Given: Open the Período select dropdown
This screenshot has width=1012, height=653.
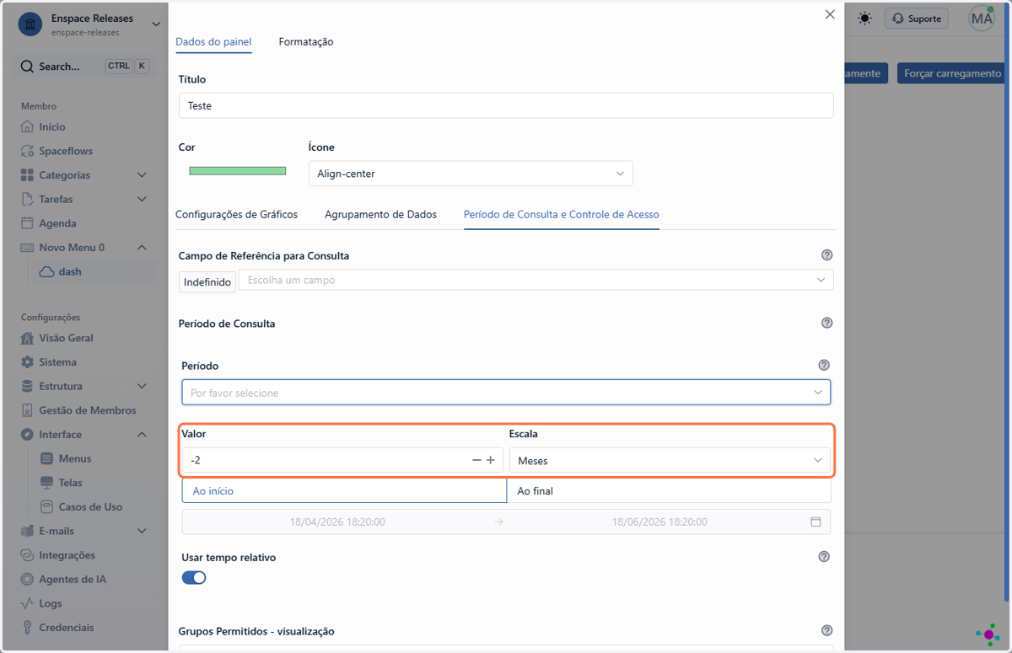Looking at the screenshot, I should (506, 393).
